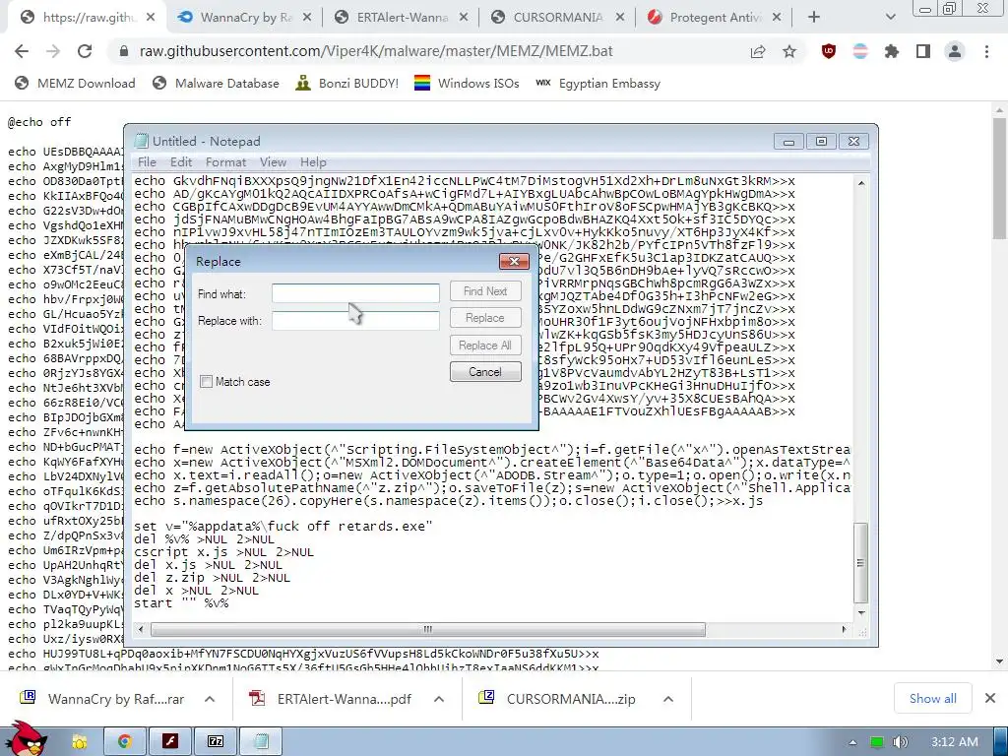The image size is (1008, 756).
Task: Reload the current Chrome page
Action: (x=85, y=51)
